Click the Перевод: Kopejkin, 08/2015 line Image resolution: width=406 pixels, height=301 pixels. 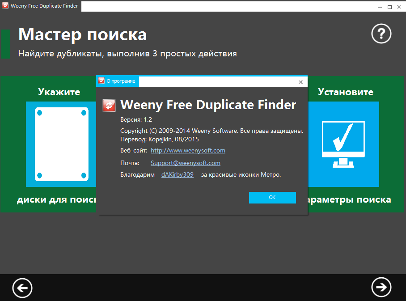pos(160,140)
